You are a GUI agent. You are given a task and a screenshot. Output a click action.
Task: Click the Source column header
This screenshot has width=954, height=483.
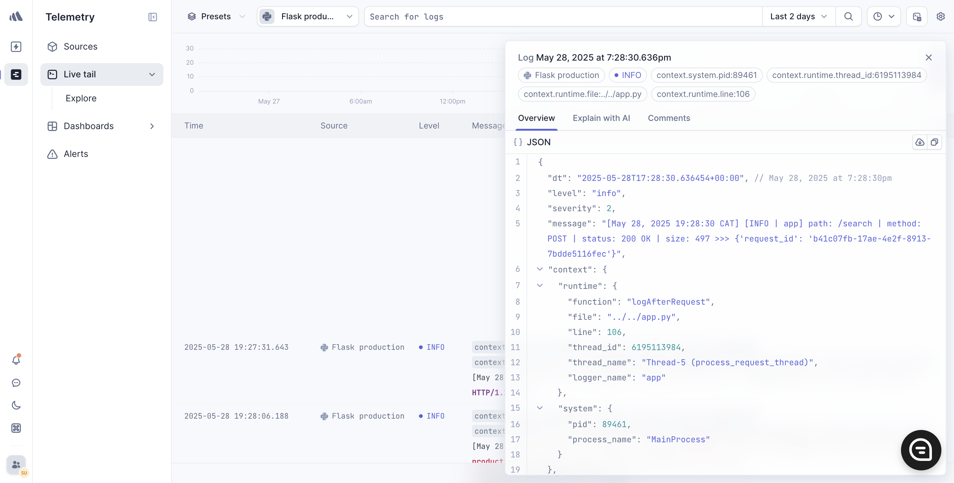334,126
